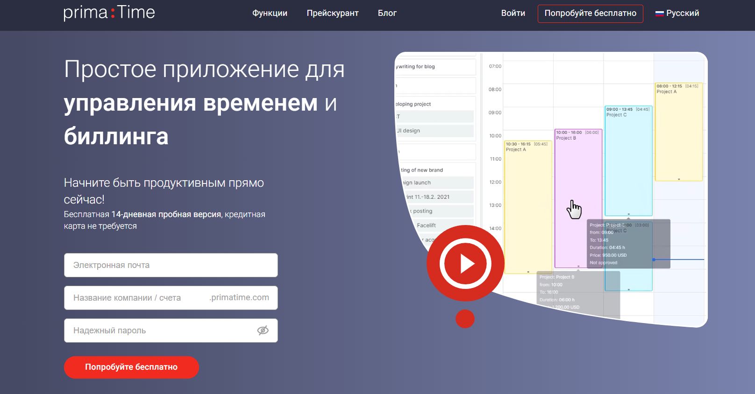Viewport: 755px width, 394px height.
Task: Click the 'ywriting for blog' list row
Action: point(435,67)
